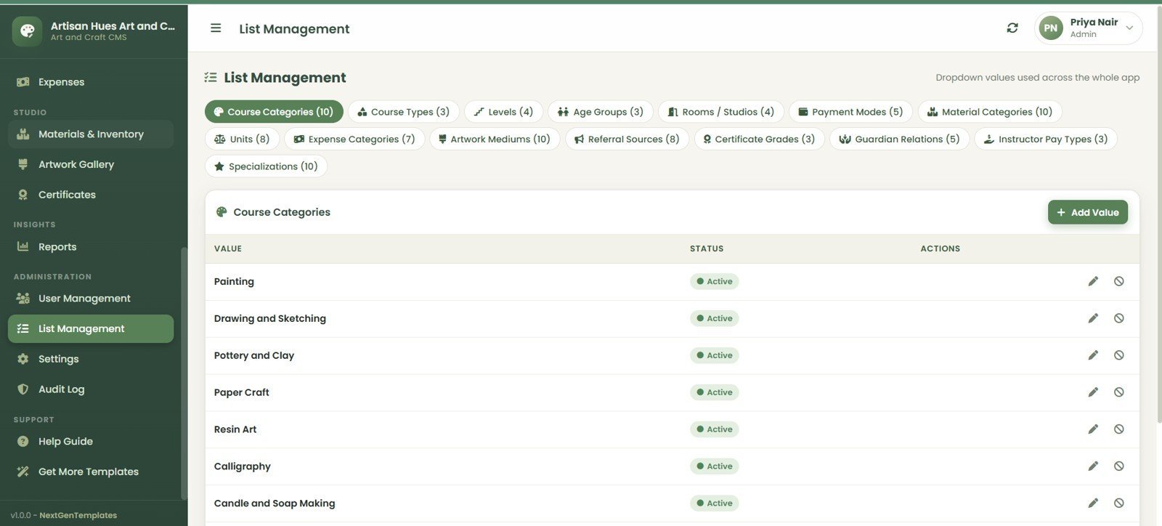The image size is (1162, 526).
Task: Open User Management
Action: click(91, 299)
